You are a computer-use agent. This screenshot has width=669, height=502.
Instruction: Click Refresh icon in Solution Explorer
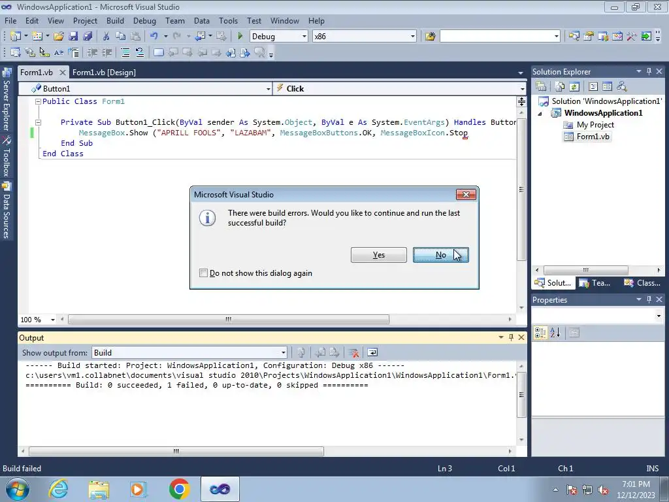click(574, 87)
